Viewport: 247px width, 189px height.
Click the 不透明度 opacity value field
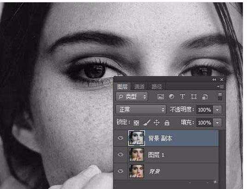205,110
